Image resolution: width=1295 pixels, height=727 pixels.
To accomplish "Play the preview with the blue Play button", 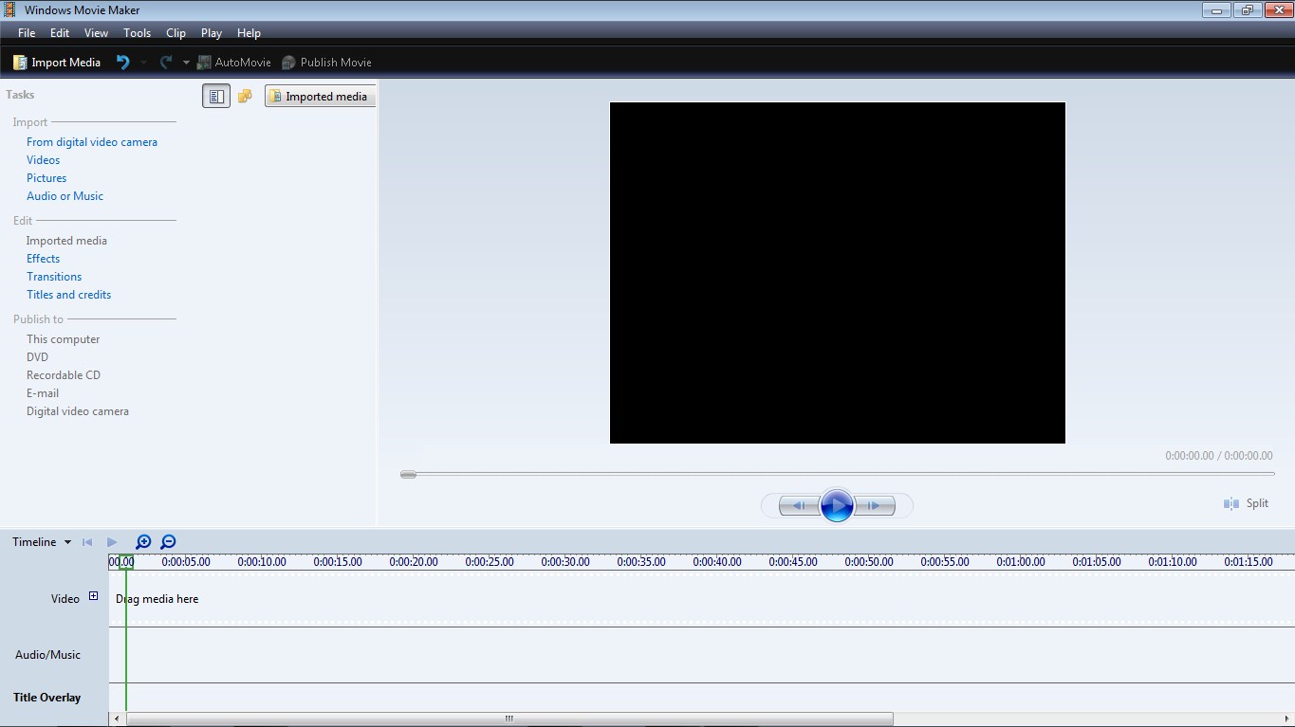I will [x=837, y=506].
